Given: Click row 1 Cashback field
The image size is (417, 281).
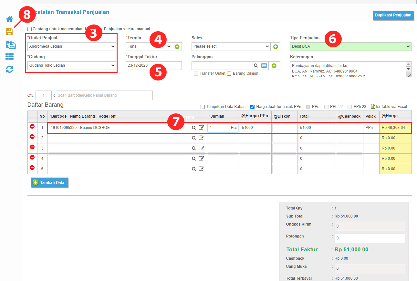Looking at the screenshot, I should click(x=349, y=128).
